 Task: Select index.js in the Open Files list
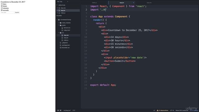coord(63,13)
